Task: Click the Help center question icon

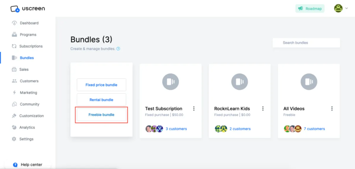Action: coord(15,165)
